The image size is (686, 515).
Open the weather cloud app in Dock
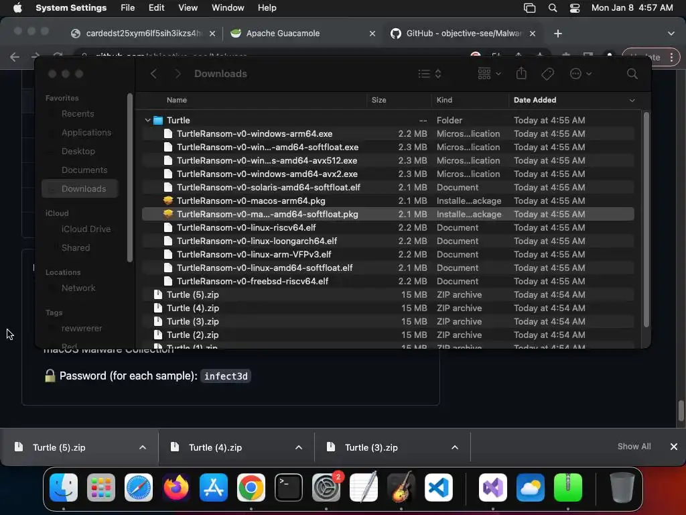point(531,488)
